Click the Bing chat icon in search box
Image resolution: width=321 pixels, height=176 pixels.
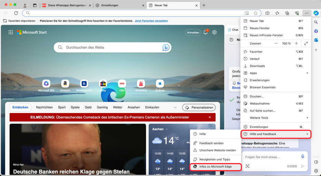(166, 48)
